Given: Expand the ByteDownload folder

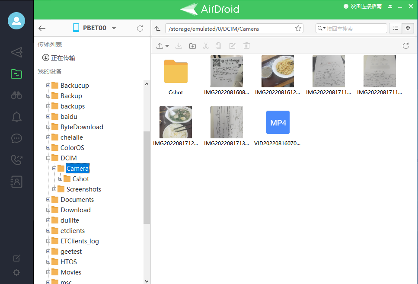Looking at the screenshot, I should point(48,127).
